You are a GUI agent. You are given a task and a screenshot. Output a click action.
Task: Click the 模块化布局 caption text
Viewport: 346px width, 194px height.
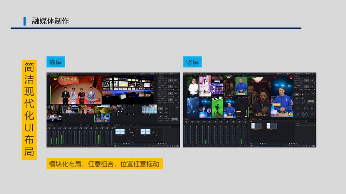pyautogui.click(x=106, y=164)
